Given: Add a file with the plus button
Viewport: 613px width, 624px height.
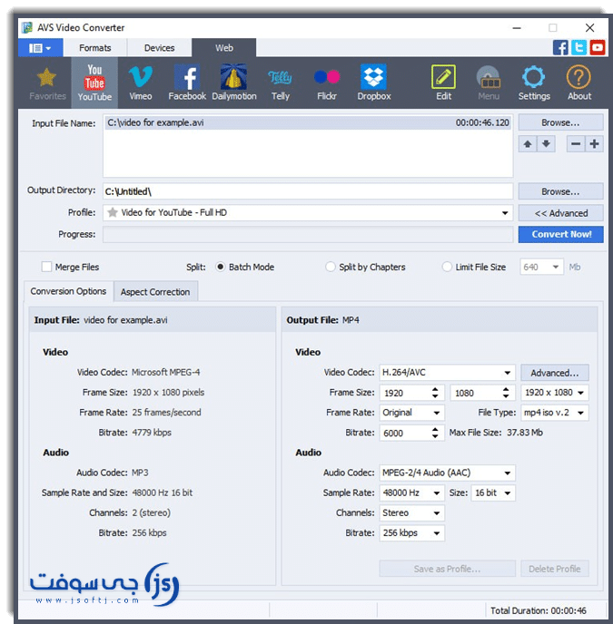Looking at the screenshot, I should point(594,143).
